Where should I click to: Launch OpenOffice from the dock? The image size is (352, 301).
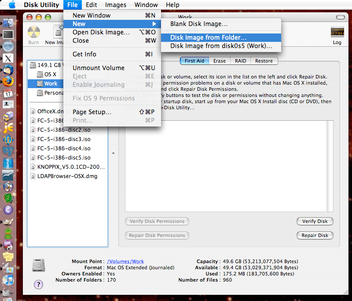[x=8, y=175]
